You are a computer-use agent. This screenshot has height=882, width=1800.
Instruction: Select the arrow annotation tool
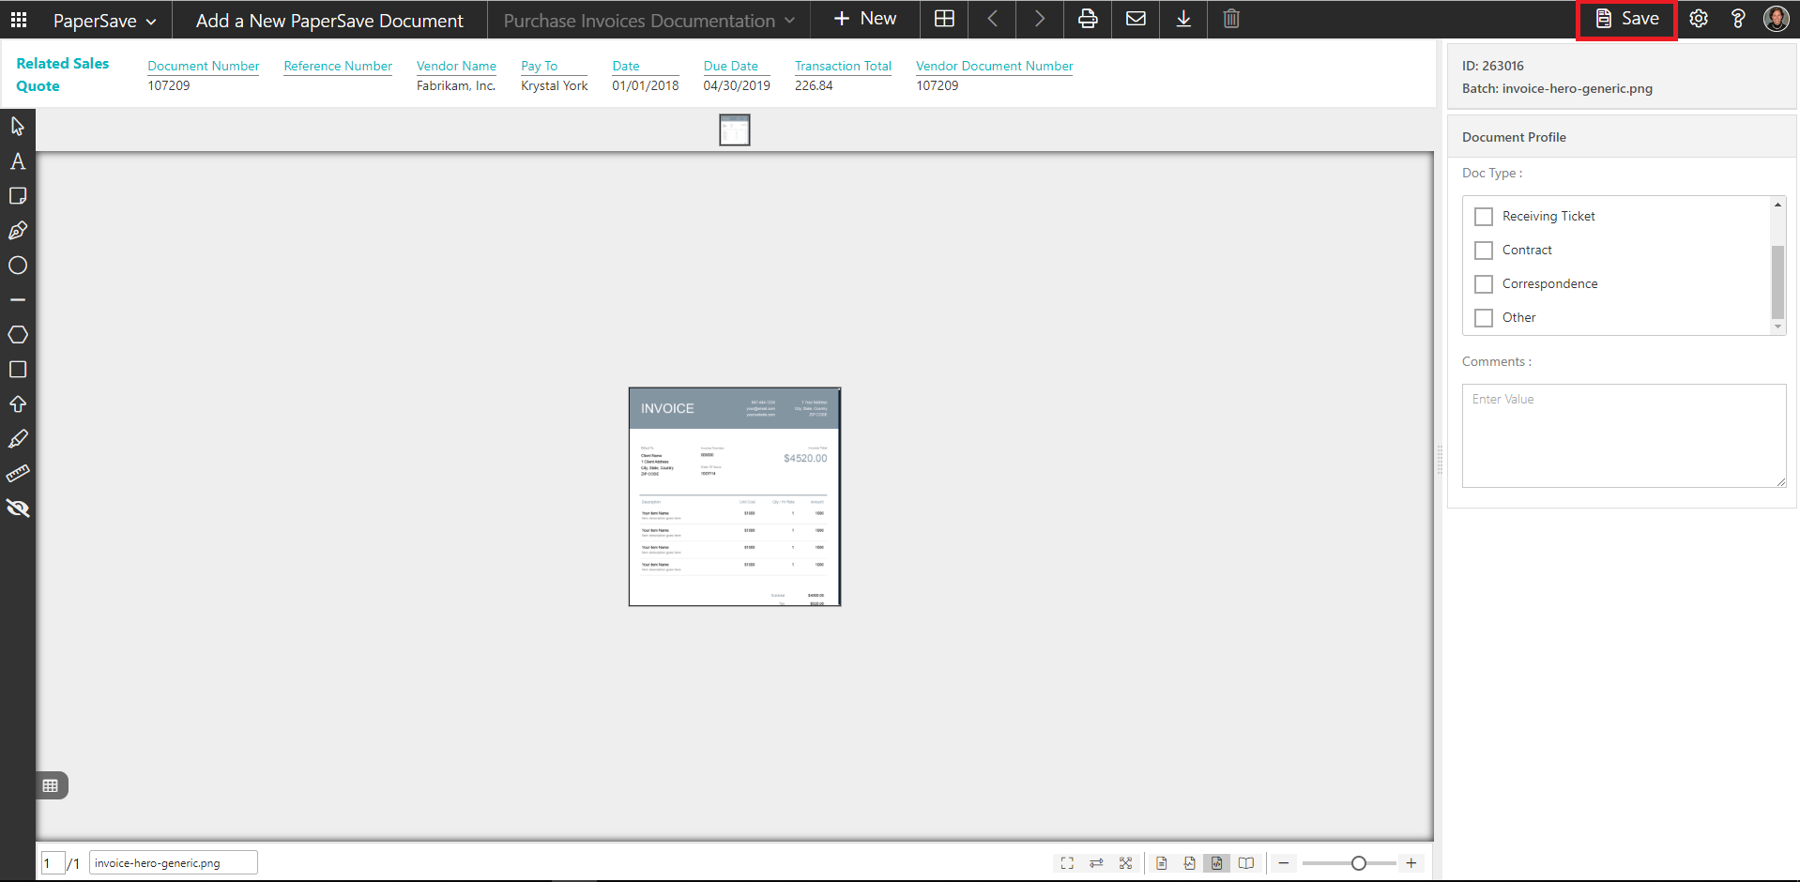[x=18, y=404]
